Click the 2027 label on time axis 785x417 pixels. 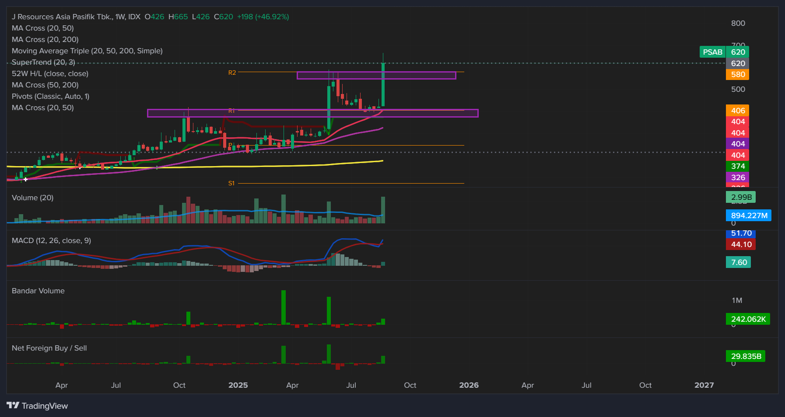pyautogui.click(x=704, y=385)
